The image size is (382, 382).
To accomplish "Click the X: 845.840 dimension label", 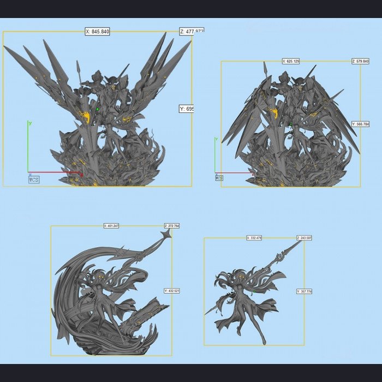I will [x=98, y=32].
